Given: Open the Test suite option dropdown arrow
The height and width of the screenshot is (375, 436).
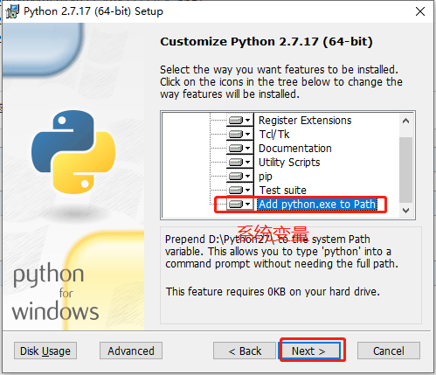Looking at the screenshot, I should coord(248,190).
